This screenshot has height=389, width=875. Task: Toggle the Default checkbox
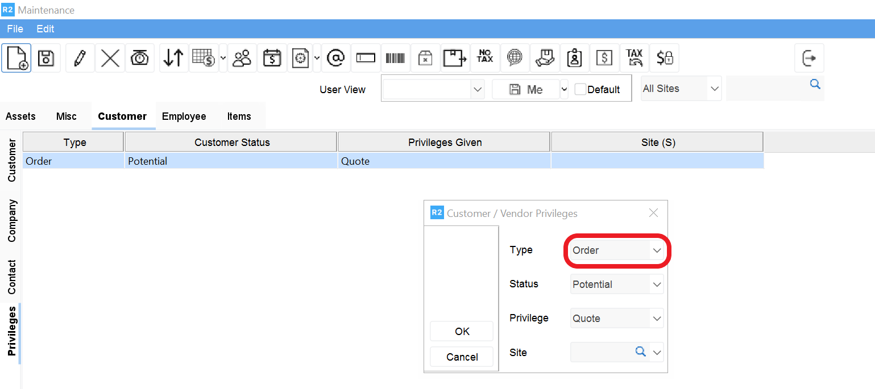click(580, 89)
